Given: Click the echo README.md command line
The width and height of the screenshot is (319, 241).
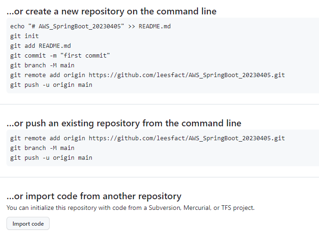Looking at the screenshot, I should click(x=90, y=26).
